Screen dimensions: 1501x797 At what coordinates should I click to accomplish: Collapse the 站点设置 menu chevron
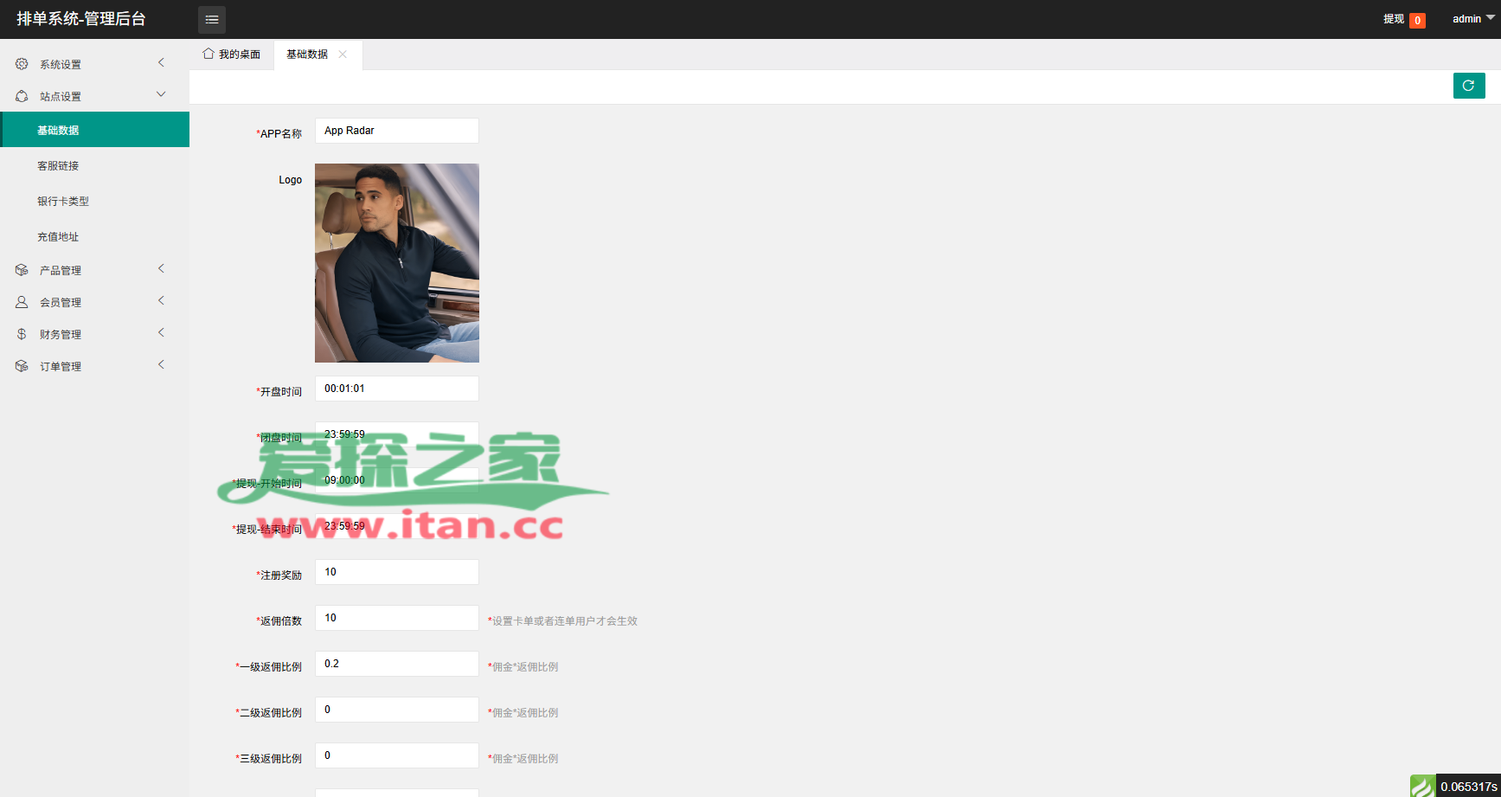coord(161,94)
